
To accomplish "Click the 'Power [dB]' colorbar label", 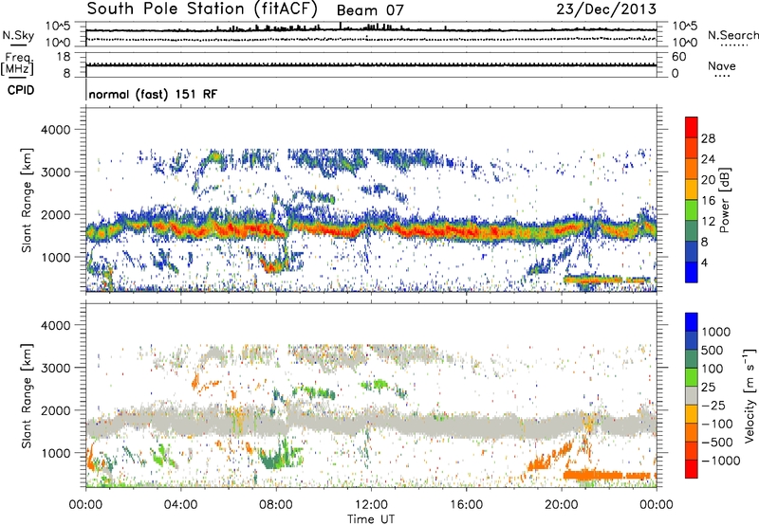I will click(725, 200).
